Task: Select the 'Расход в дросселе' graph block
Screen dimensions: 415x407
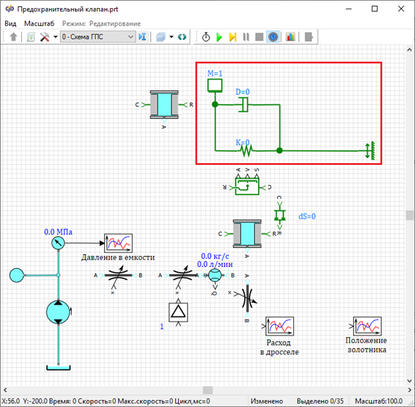Action: pyautogui.click(x=279, y=327)
